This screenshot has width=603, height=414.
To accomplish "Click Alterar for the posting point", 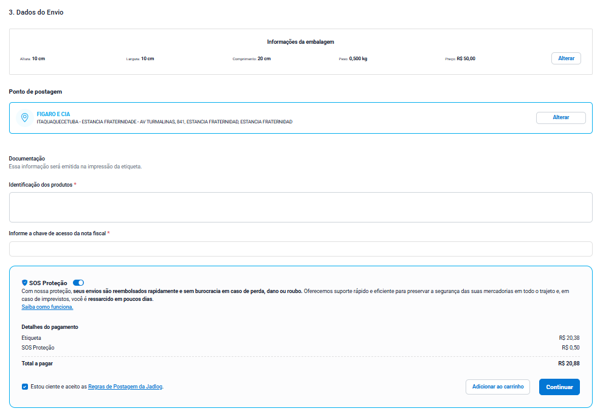I will [x=560, y=117].
